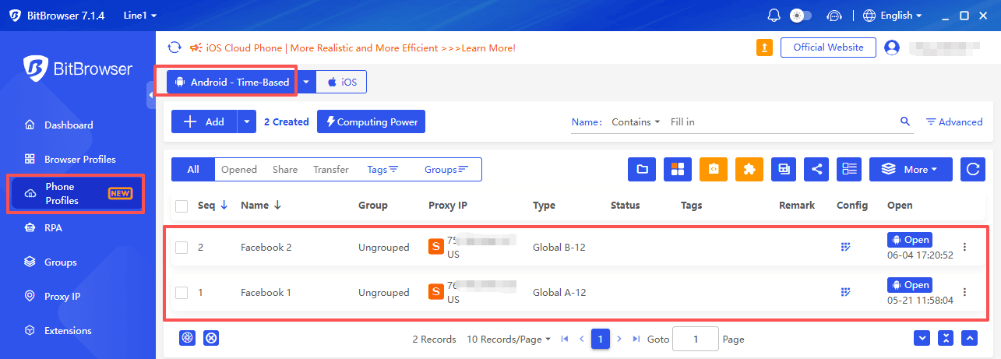Click the orange upload arrow icon
This screenshot has width=1001, height=359.
(x=765, y=48)
